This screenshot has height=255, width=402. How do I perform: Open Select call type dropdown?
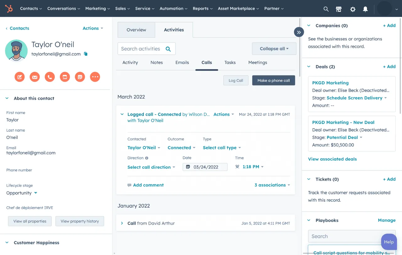pos(222,148)
